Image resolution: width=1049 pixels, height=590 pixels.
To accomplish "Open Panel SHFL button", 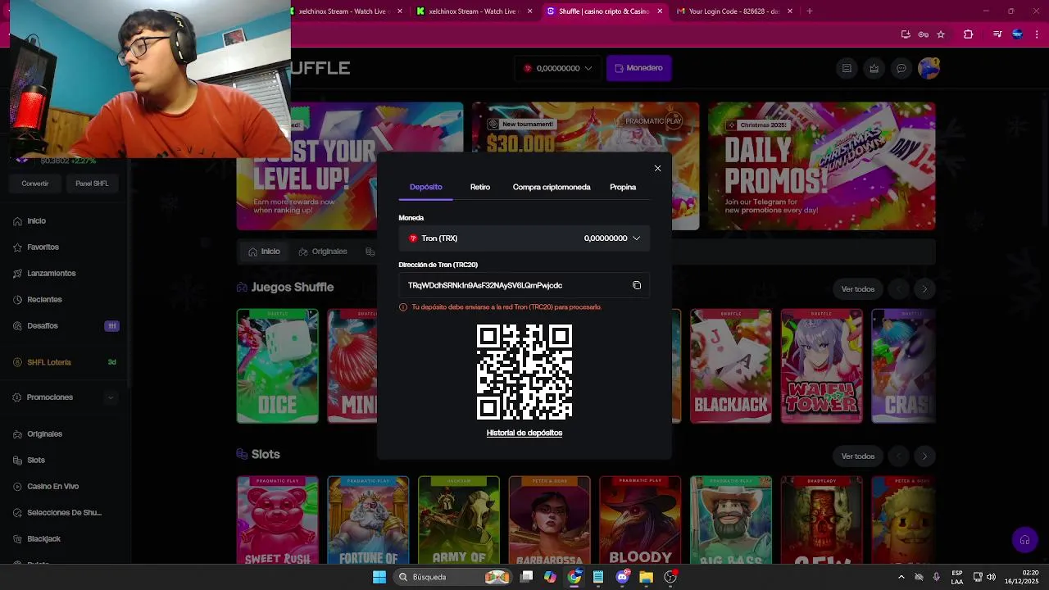I will (x=92, y=184).
